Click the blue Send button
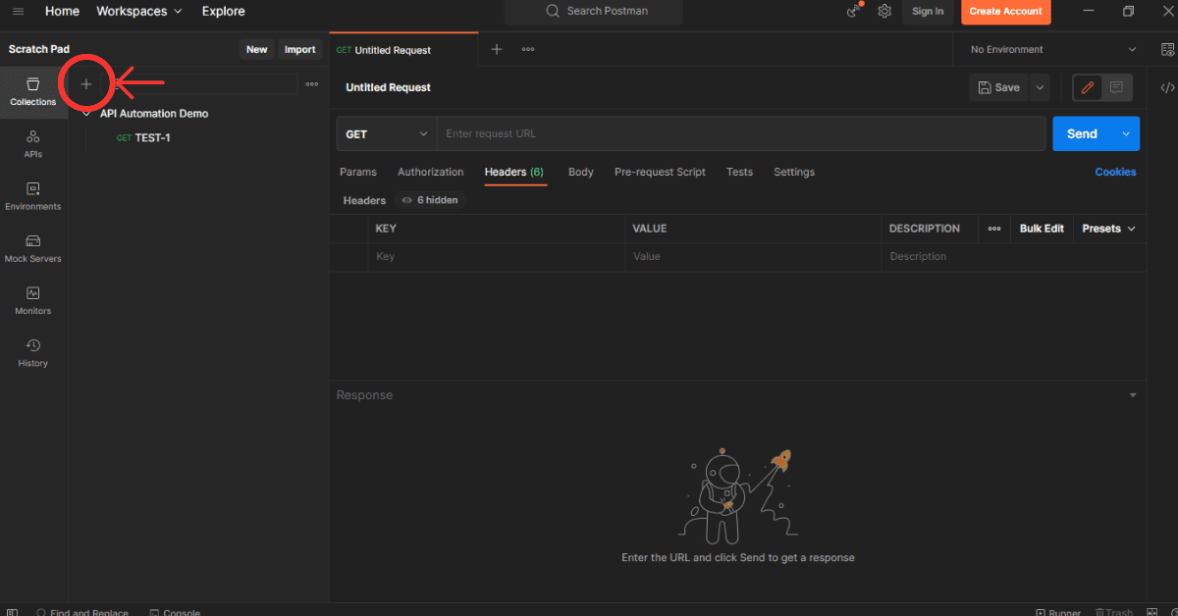1178x616 pixels. [x=1082, y=133]
